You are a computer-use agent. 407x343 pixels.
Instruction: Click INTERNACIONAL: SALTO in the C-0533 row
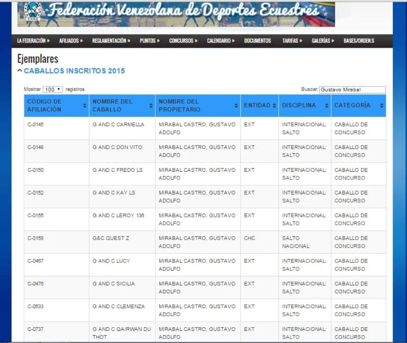pyautogui.click(x=304, y=310)
